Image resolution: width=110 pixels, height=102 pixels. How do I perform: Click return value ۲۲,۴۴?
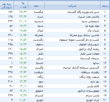point(23,16)
